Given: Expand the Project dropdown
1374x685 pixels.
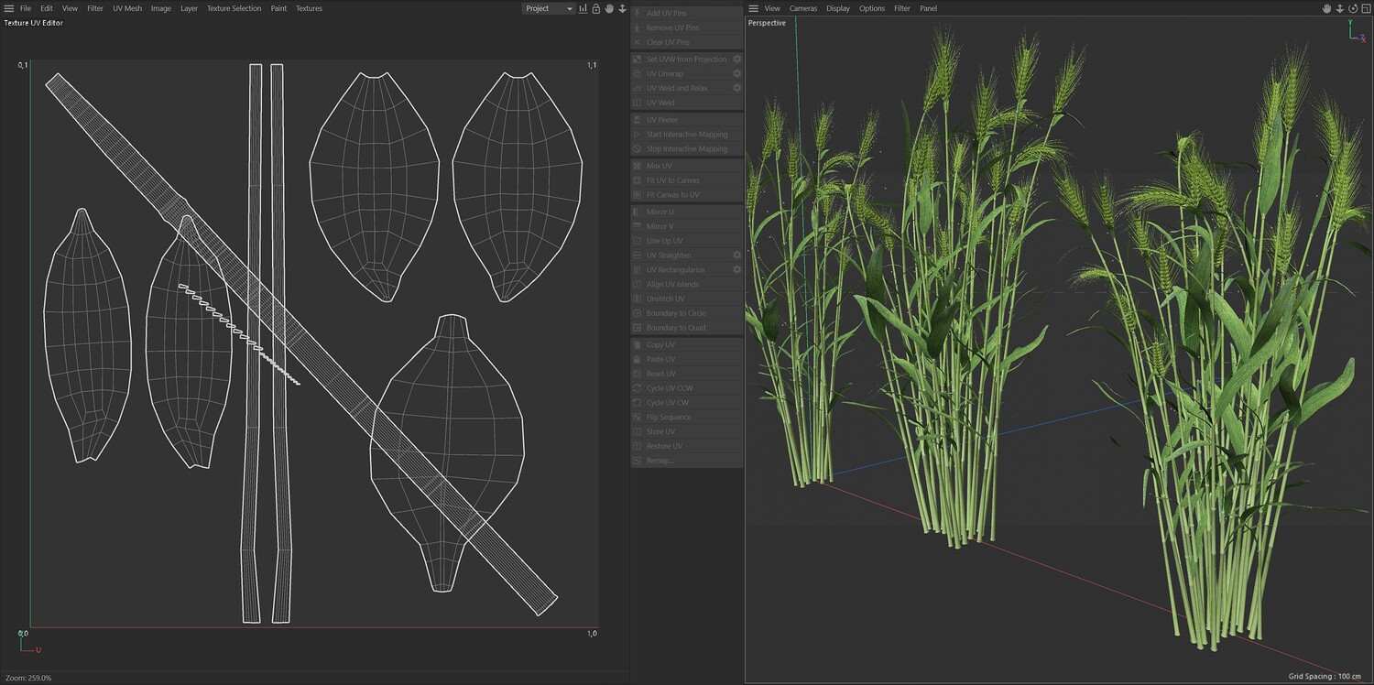Looking at the screenshot, I should click(549, 8).
